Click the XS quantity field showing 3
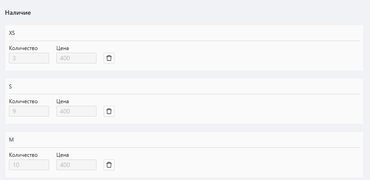Image resolution: width=370 pixels, height=180 pixels. pos(29,58)
